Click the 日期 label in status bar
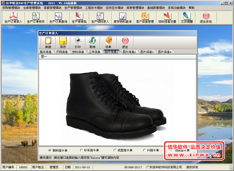 [x=68, y=167]
